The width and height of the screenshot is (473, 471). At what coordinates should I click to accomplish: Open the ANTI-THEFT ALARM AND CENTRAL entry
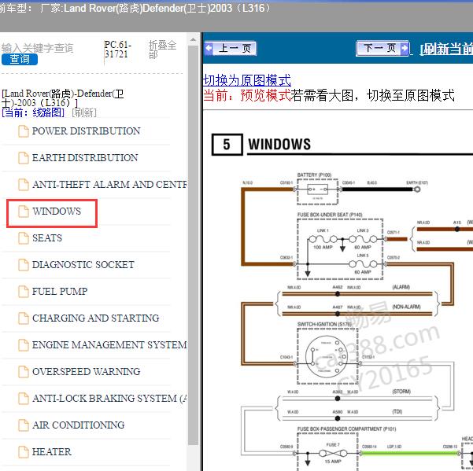tap(109, 185)
